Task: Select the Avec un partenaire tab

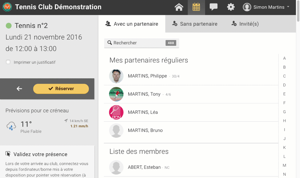Action: [132, 24]
